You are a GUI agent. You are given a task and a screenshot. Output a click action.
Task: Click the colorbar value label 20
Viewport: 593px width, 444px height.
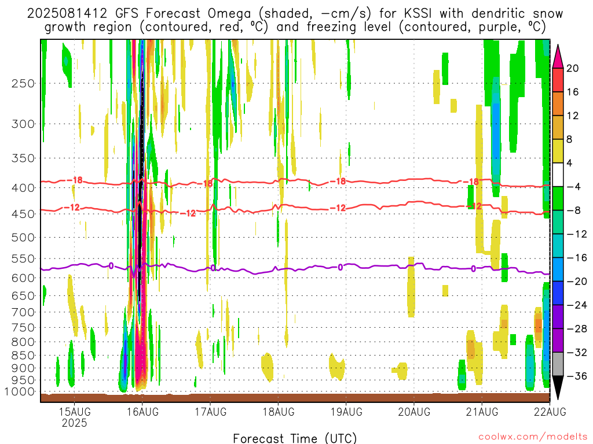click(x=573, y=68)
